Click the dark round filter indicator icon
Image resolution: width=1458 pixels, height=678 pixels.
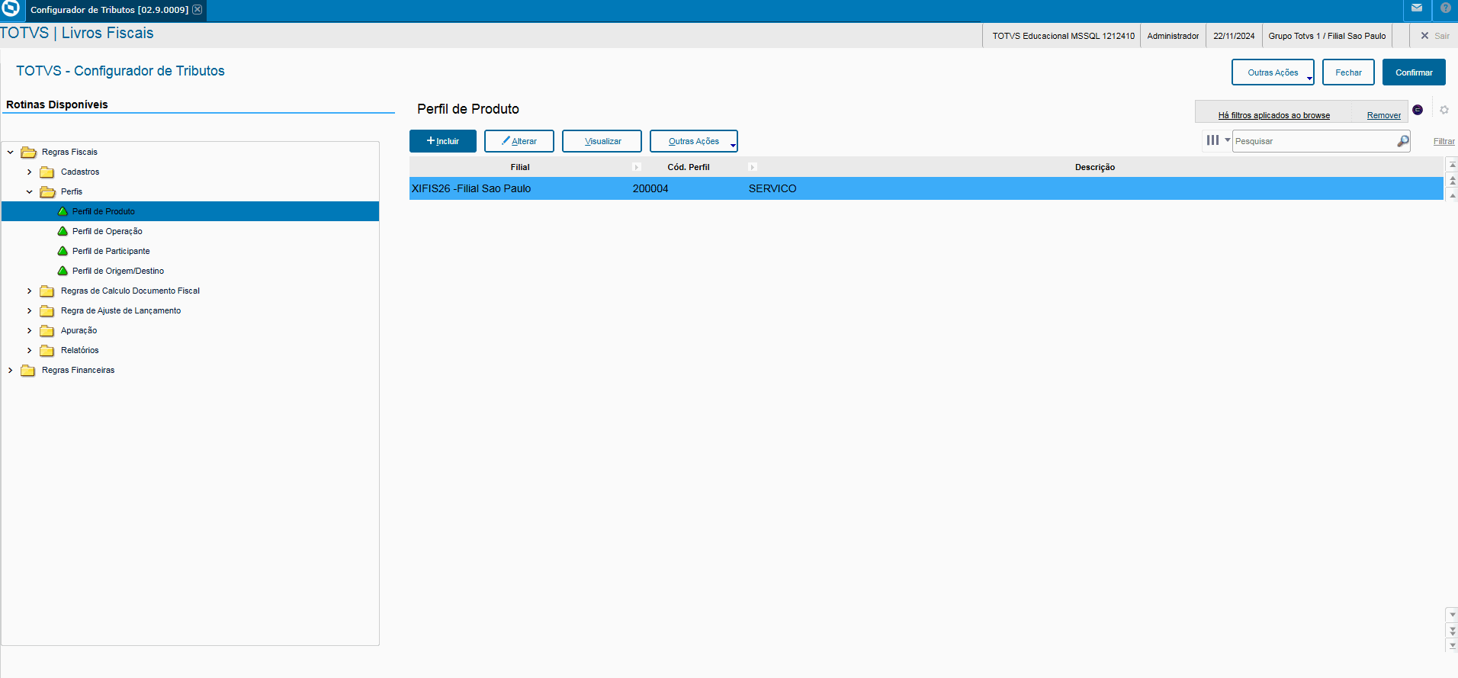point(1418,110)
